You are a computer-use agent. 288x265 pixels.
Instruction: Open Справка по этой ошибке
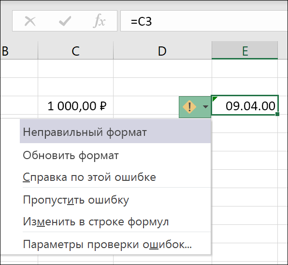click(x=115, y=177)
